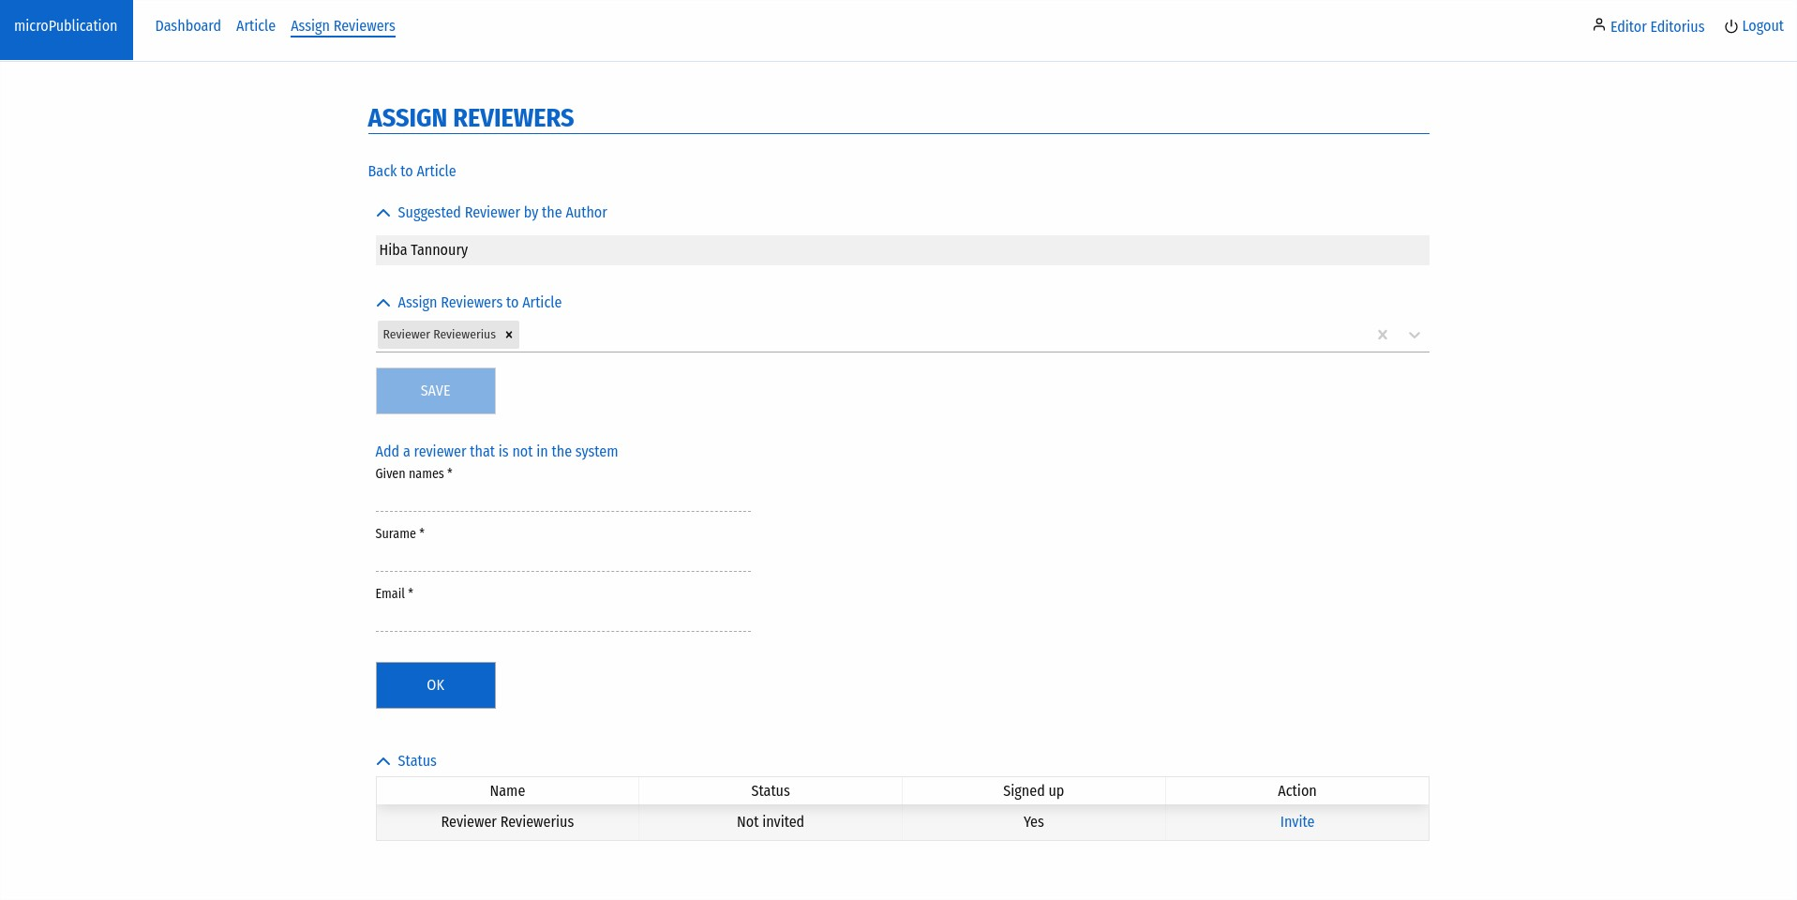This screenshot has width=1797, height=900.
Task: Open the Article navigation item
Action: (x=255, y=26)
